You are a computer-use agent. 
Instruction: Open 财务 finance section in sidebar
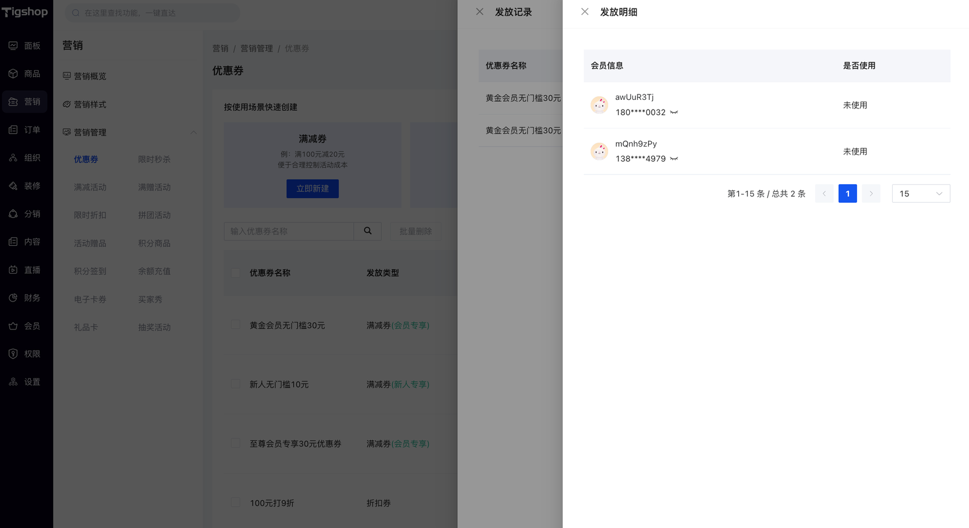[x=25, y=298]
